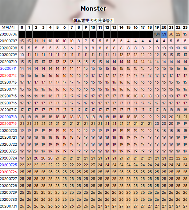
Task: Select the hour column header "9"
Action: (86, 27)
